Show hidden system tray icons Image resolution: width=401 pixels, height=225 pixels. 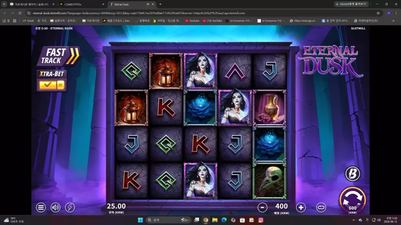coord(354,220)
